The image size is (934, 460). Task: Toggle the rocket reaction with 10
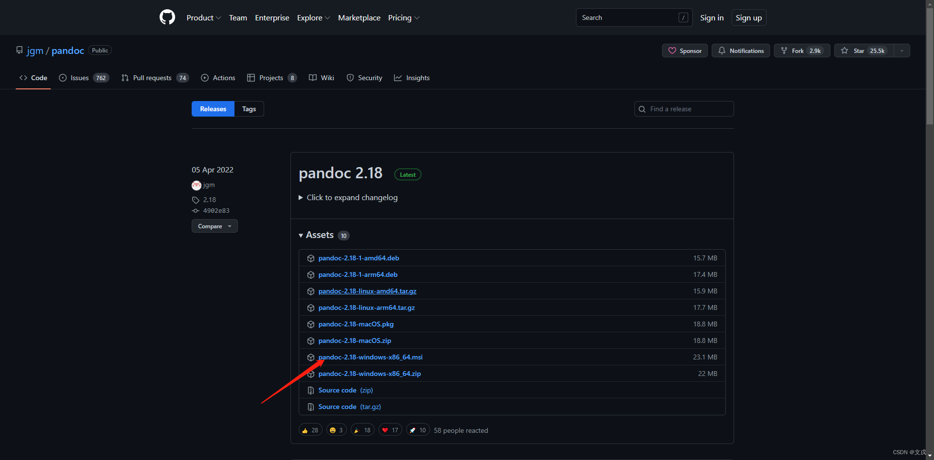tap(418, 430)
